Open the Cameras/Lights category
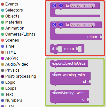The image size is (106, 107). (18, 34)
